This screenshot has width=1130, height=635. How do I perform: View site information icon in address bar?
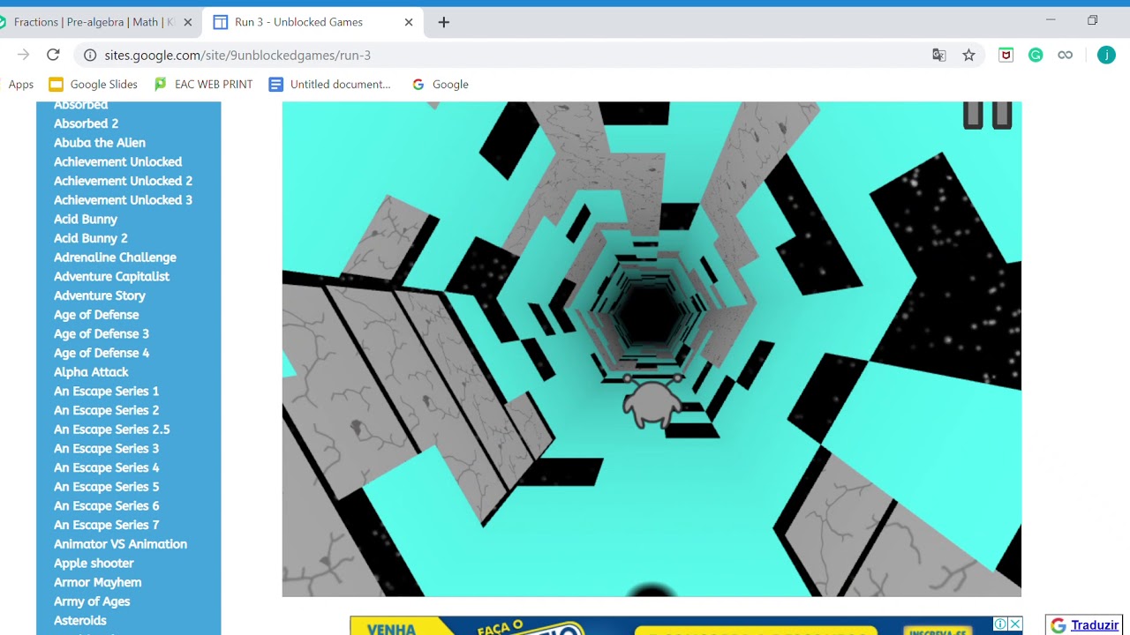(89, 55)
